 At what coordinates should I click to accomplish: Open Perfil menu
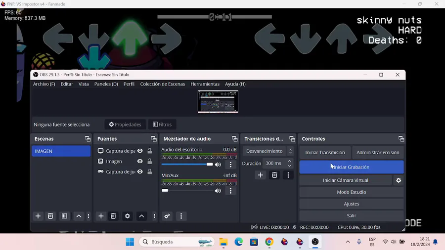tap(129, 84)
